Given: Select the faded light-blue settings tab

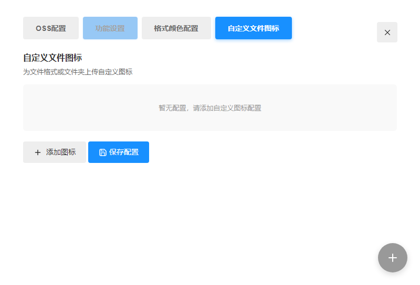Looking at the screenshot, I should pyautogui.click(x=110, y=28).
